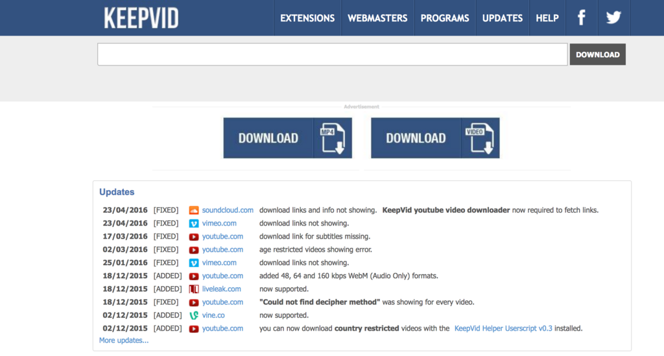Click YouTube icon beside WebM formats update

193,276
